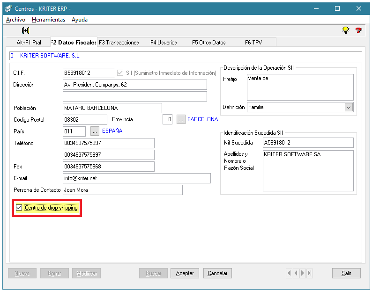The width and height of the screenshot is (372, 291).
Task: Click the Dirección field Av. President Companys
Action: [x=135, y=85]
